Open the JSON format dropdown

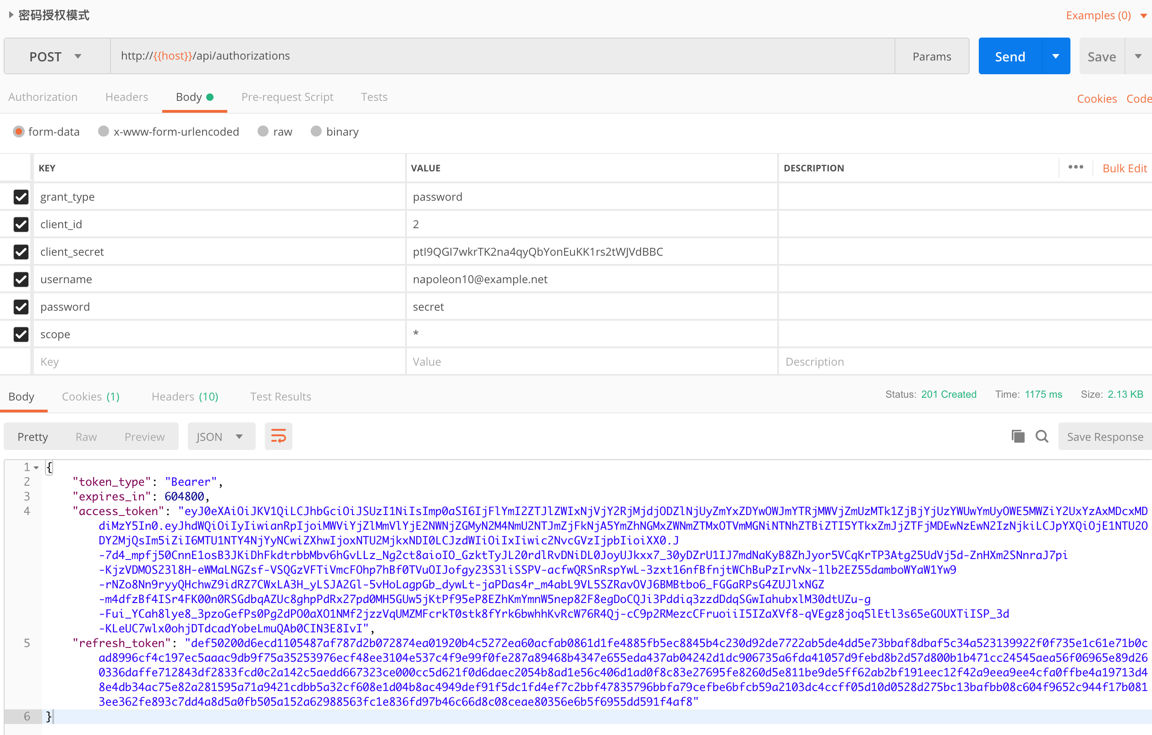221,436
